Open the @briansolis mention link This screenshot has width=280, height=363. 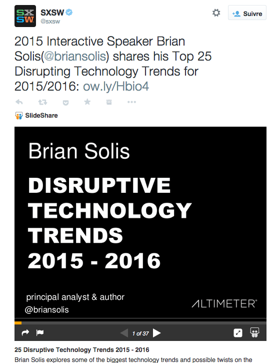(74, 56)
